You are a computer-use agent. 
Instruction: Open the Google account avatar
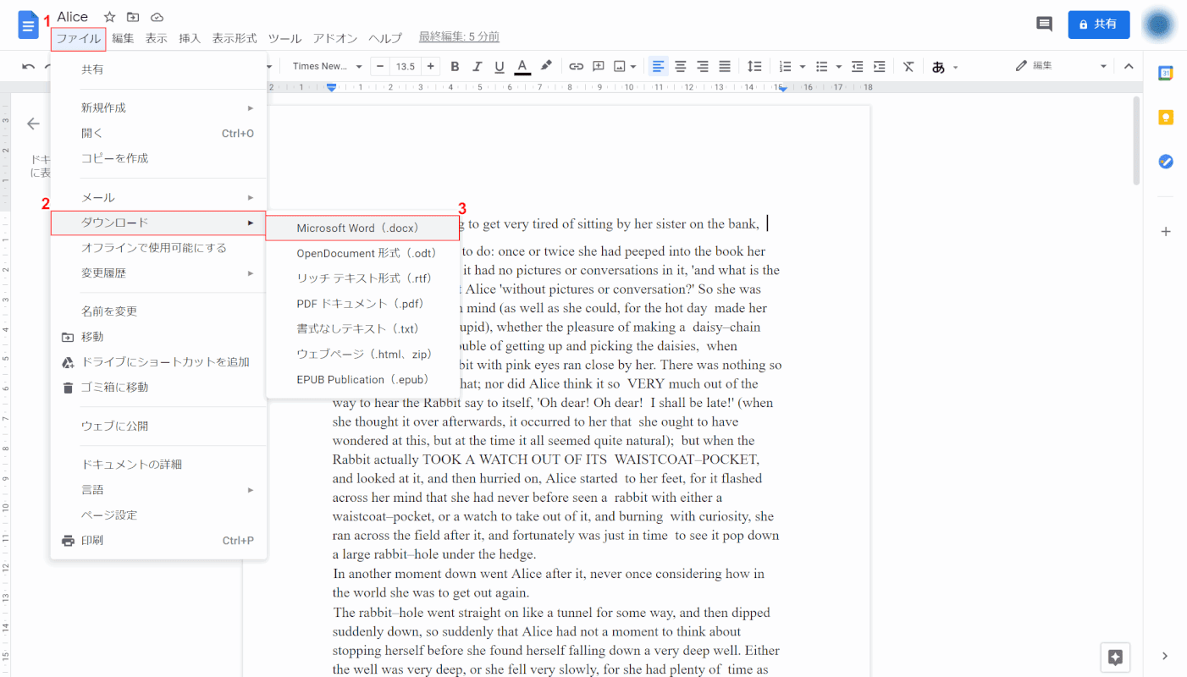point(1158,25)
